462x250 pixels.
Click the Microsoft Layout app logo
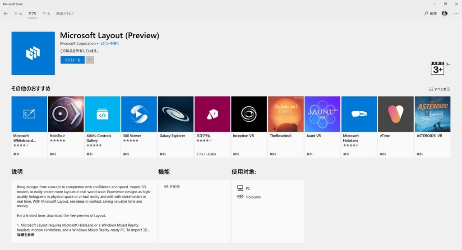33,53
